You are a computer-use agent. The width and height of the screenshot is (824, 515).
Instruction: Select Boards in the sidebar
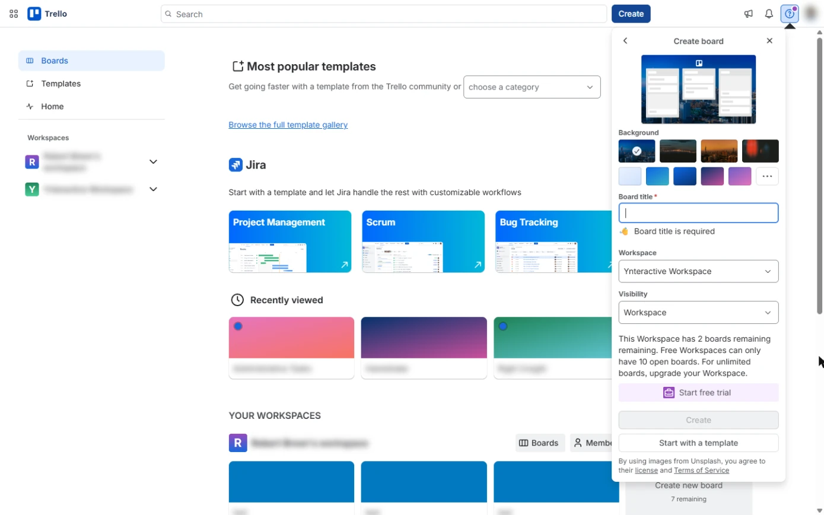tap(91, 61)
